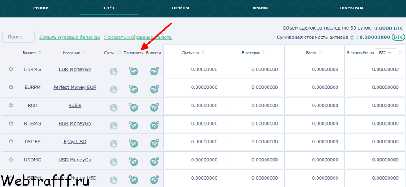Click the help icon next to asset value

point(351,37)
